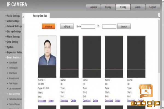Expand Audio Settings in sidebar
The image size is (164, 109).
coord(13,16)
